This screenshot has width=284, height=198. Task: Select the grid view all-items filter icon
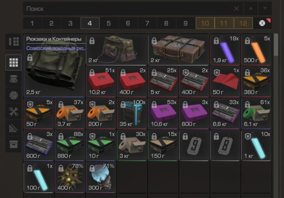point(13,62)
